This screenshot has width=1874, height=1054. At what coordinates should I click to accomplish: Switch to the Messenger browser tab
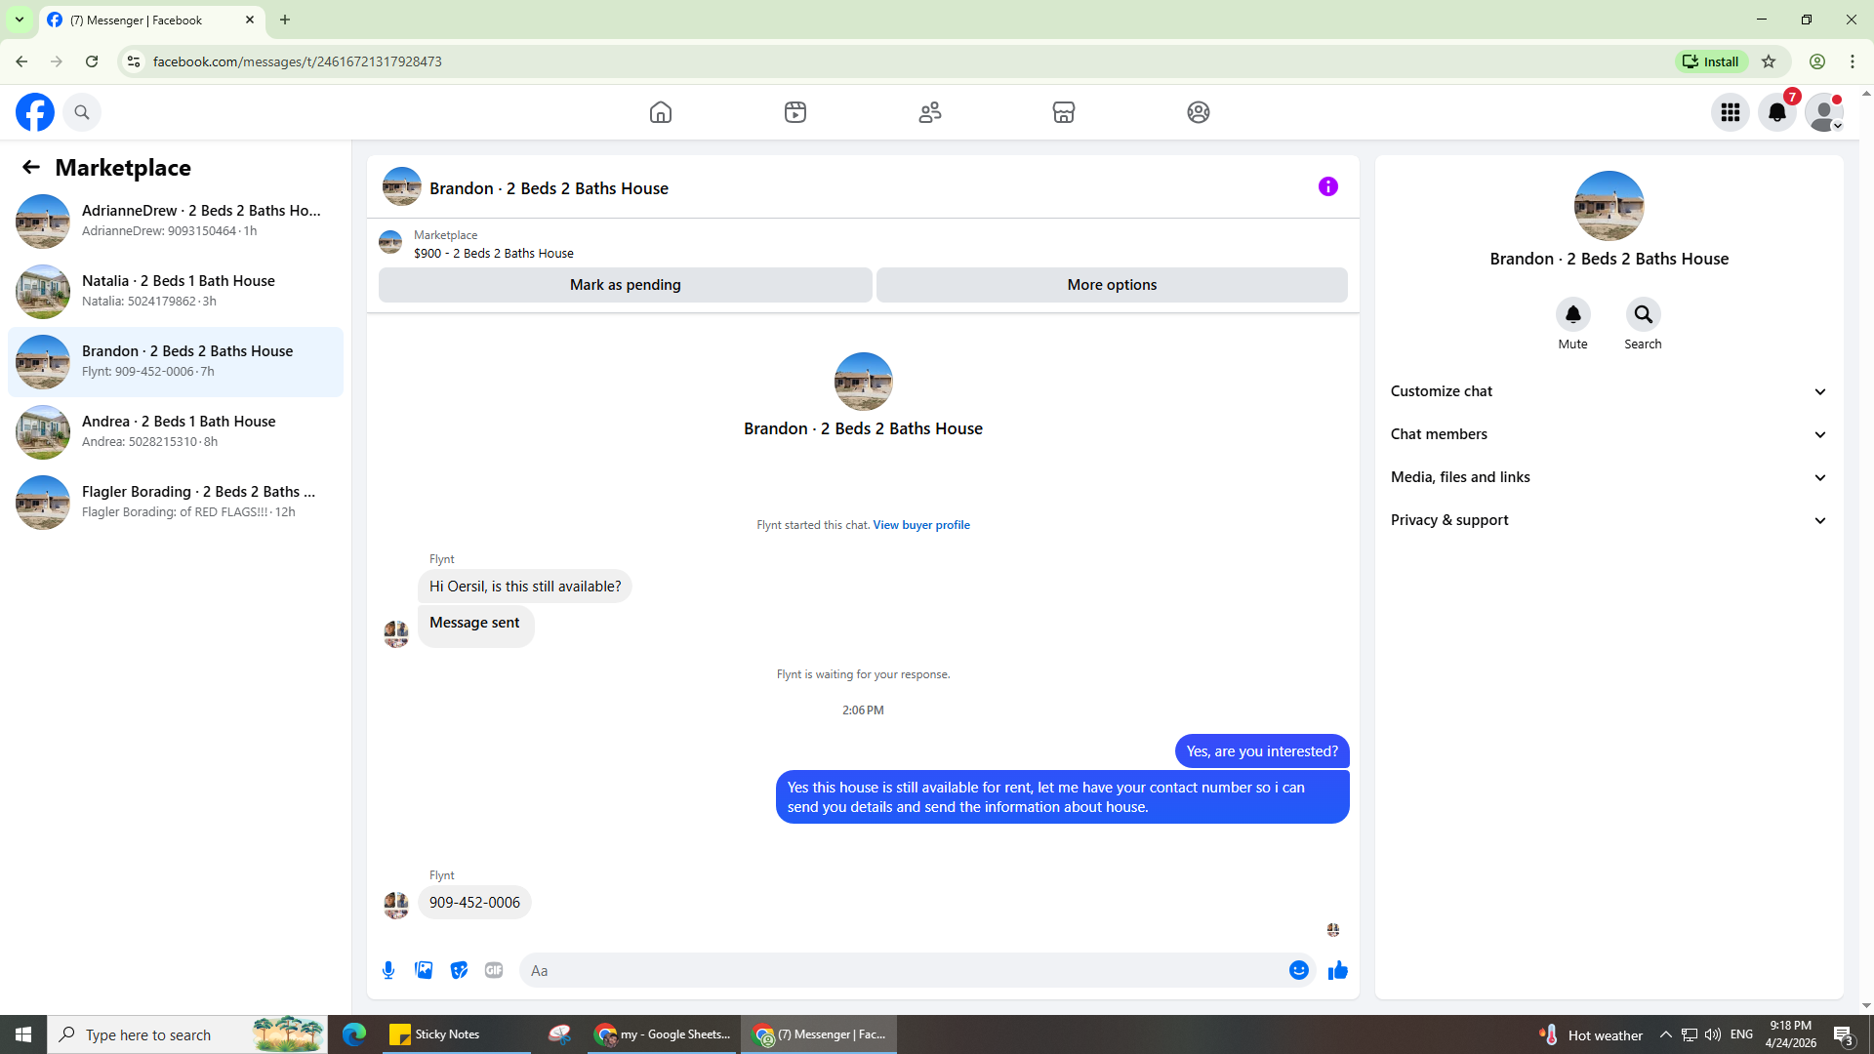[151, 20]
